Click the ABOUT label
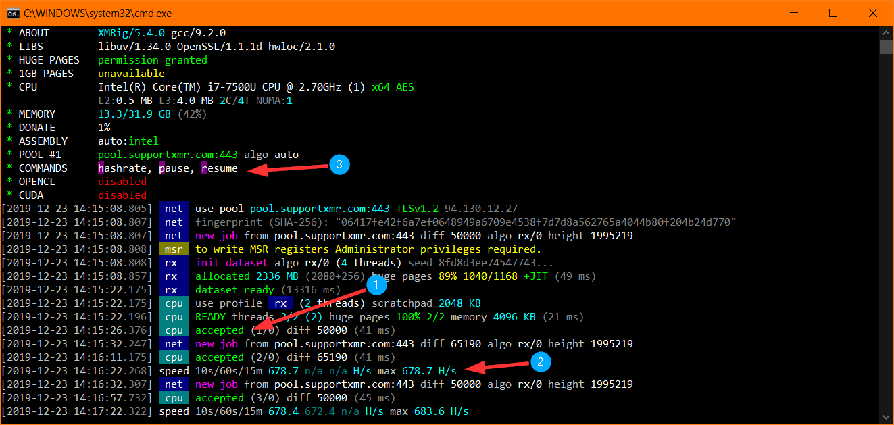This screenshot has width=894, height=425. pyautogui.click(x=34, y=32)
